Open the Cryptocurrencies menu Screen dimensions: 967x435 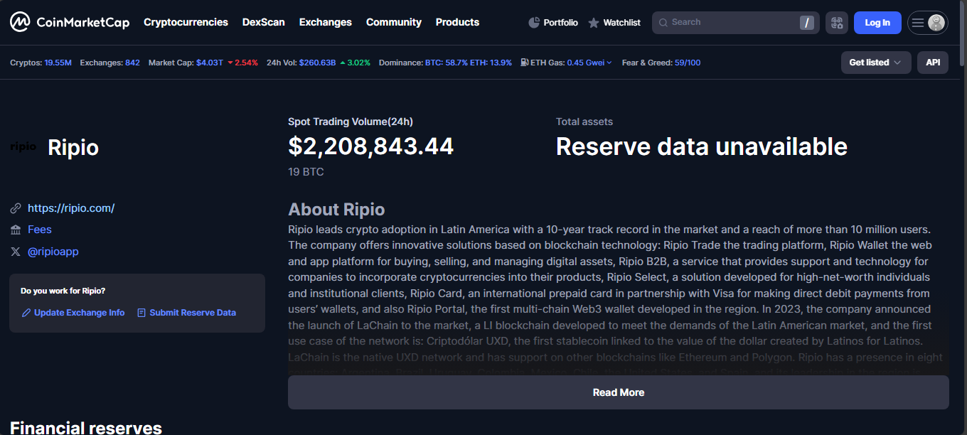(x=186, y=22)
